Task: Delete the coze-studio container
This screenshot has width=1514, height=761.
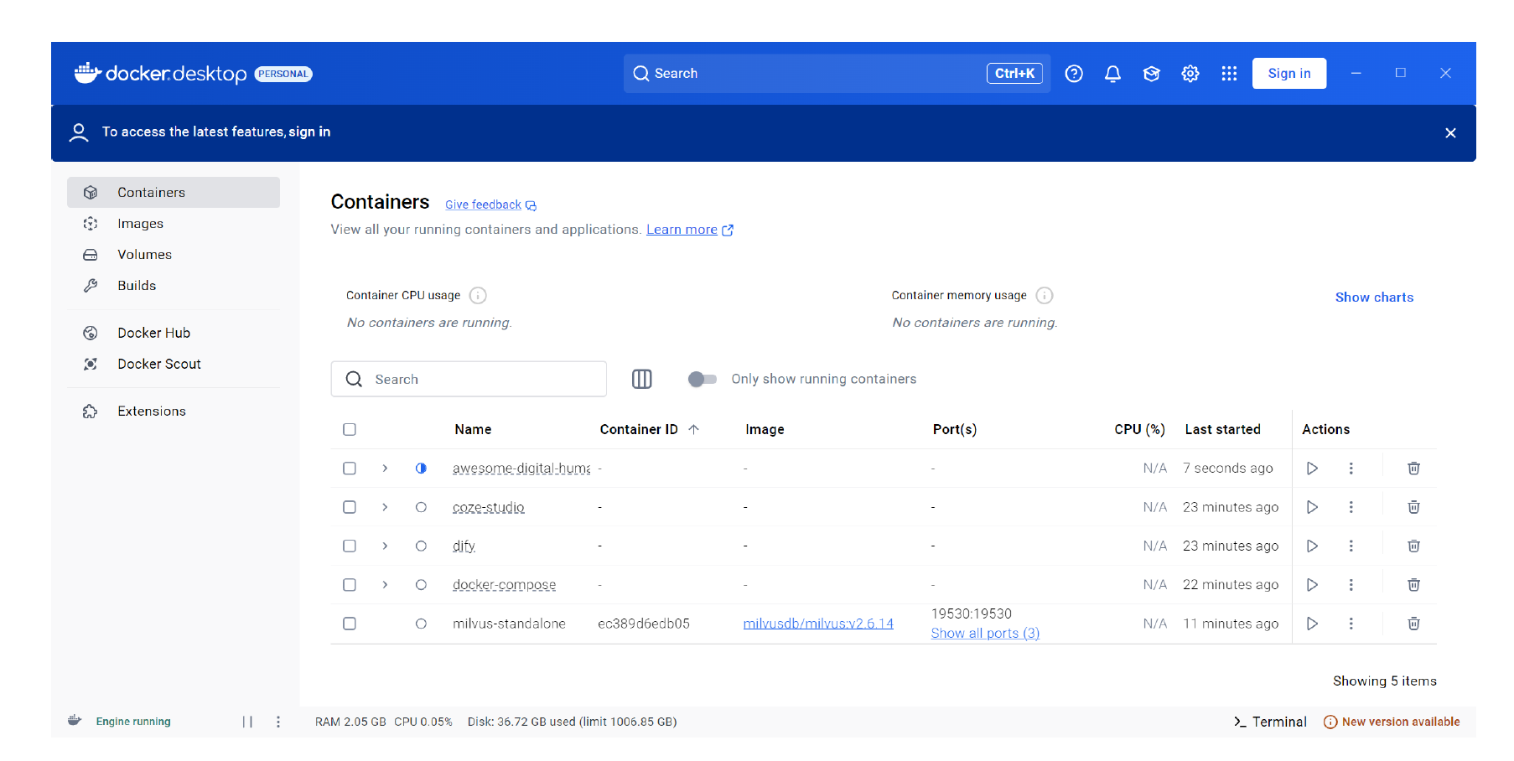Action: [1413, 507]
